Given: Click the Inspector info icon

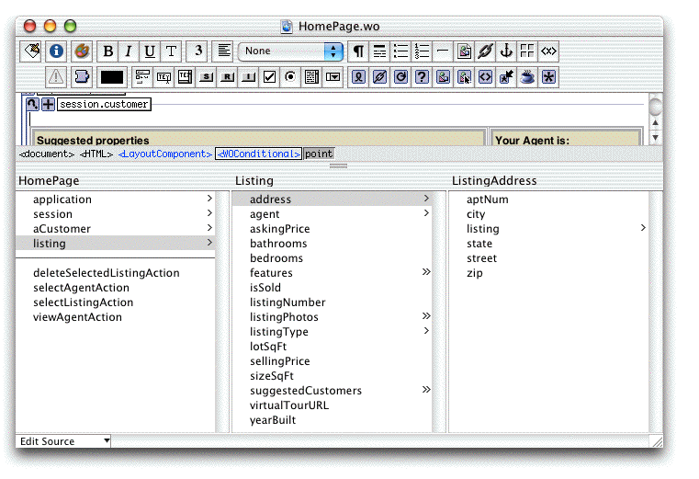Looking at the screenshot, I should [57, 51].
